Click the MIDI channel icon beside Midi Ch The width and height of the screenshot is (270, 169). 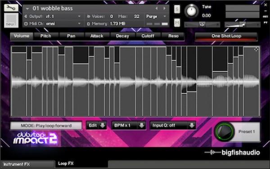[x=26, y=24]
